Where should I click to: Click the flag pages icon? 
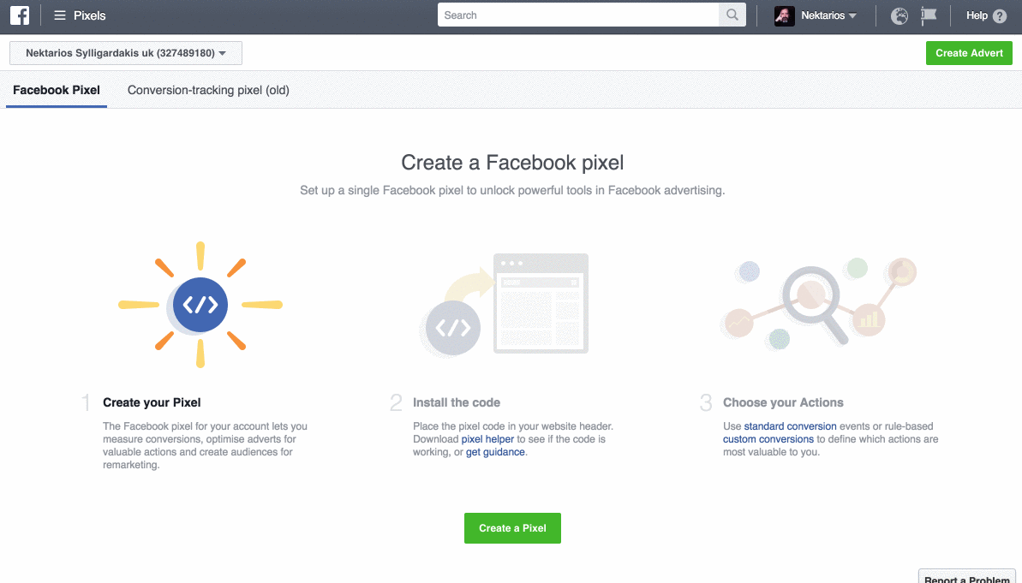point(929,15)
